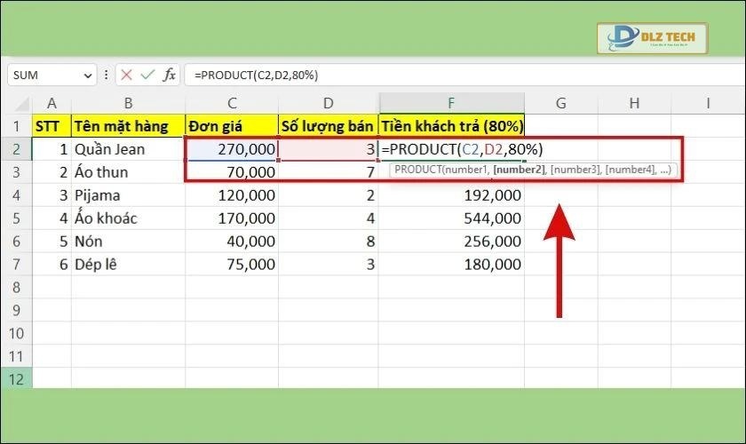Viewport: 746px width, 444px height.
Task: Click the 'Tên mặt hàng' header cell
Action: click(x=128, y=126)
